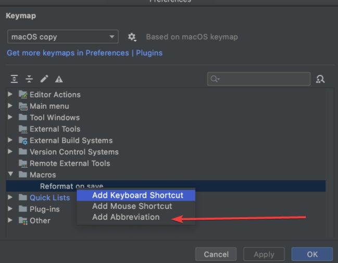Choose Add Keyboard Shortcut from context menu
338x263 pixels.
(x=137, y=195)
